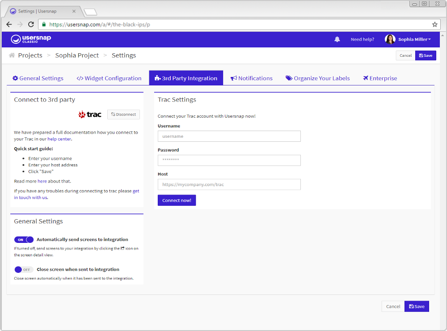Click the Usersnap Classic logo
Screen dimensions: 447x331
[31, 39]
